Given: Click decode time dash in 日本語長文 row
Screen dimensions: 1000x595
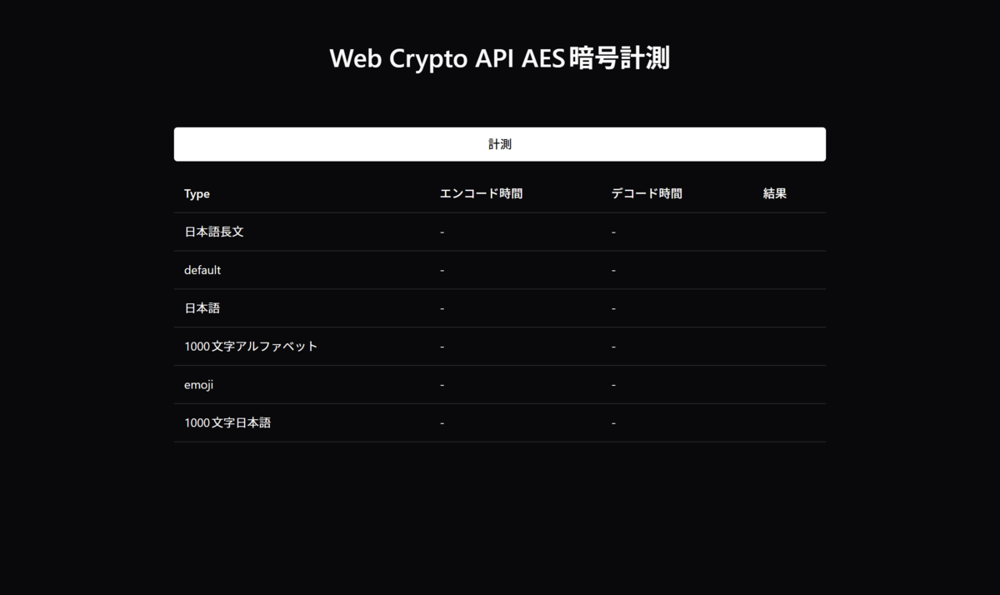Looking at the screenshot, I should coord(613,232).
